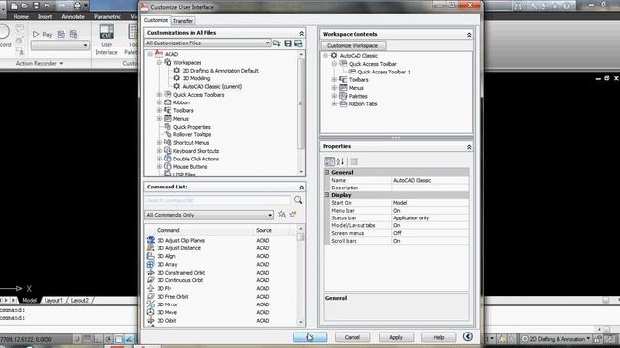
Task: Click the Play button in Action Recorder
Action: point(43,35)
